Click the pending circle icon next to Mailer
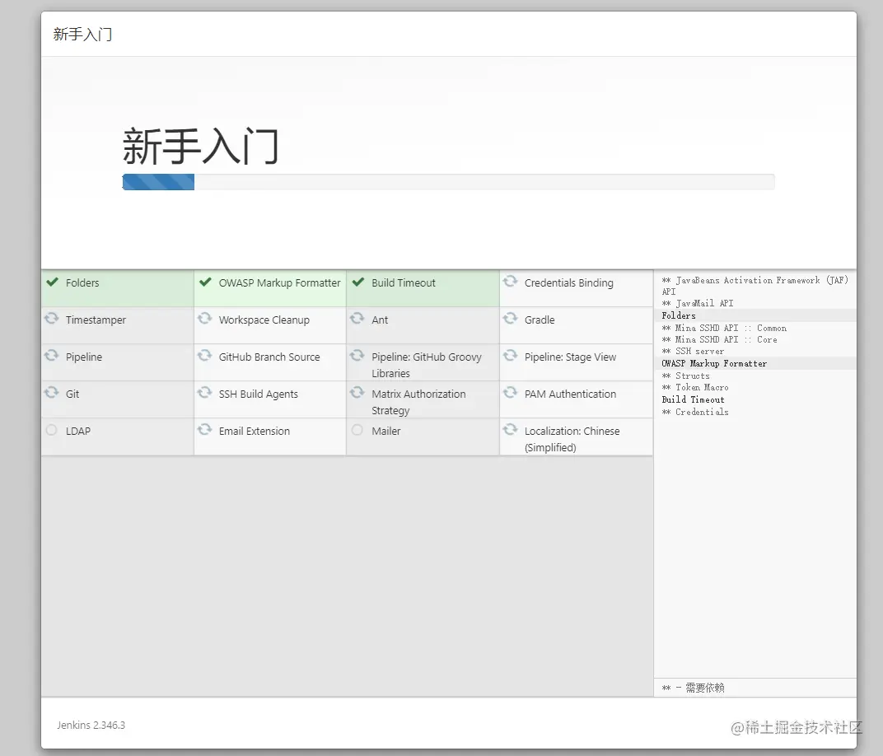This screenshot has width=883, height=756. tap(357, 430)
